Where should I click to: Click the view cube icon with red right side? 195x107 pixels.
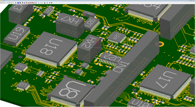coord(36,3)
